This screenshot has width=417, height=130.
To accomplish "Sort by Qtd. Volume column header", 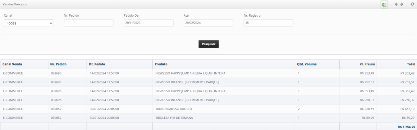I will [x=307, y=64].
